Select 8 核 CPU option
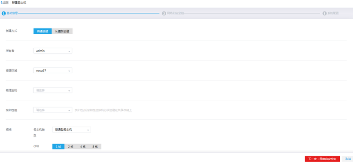Screen dimensions: 353x162 pyautogui.click(x=95, y=147)
